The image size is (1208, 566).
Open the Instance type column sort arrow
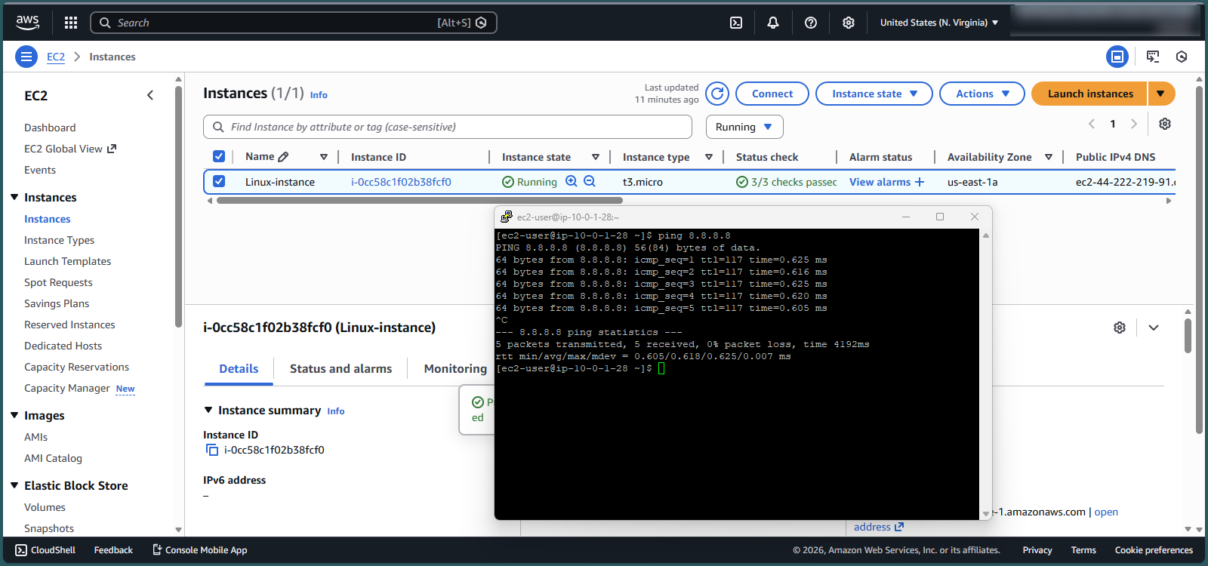click(709, 157)
